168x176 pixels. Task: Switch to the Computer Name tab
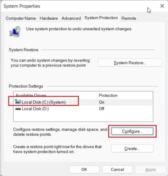21,18
